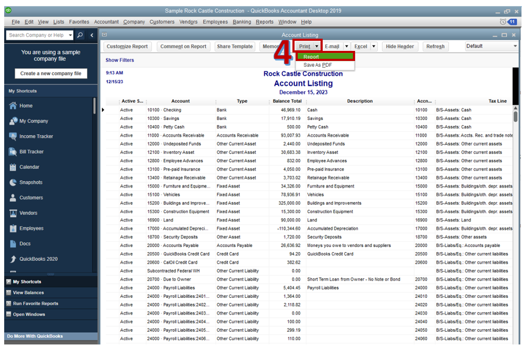
Task: Click the search magnifier icon
Action: [x=80, y=36]
